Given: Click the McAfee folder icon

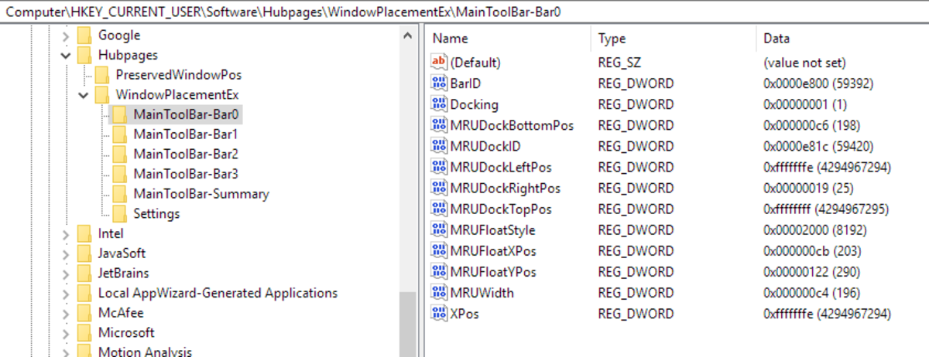Looking at the screenshot, I should (x=84, y=313).
